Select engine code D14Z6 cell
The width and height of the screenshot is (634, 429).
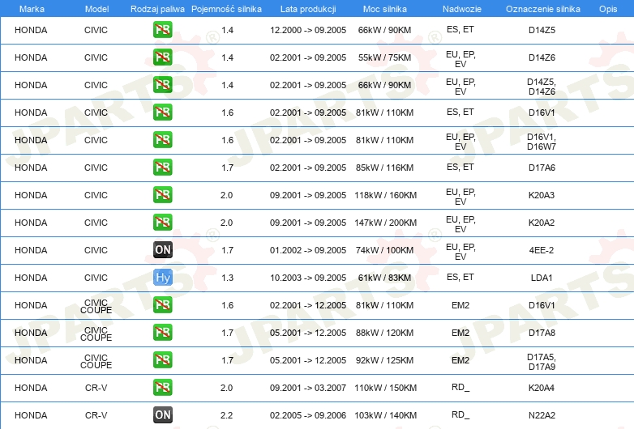(542, 57)
